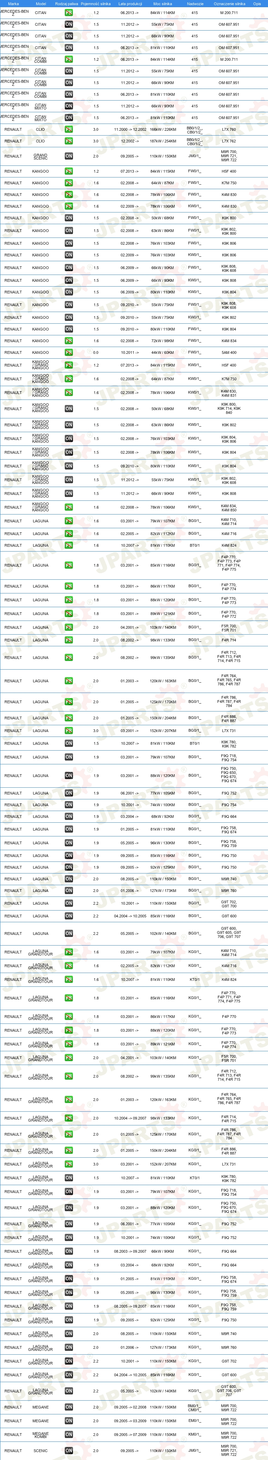The image size is (268, 1460).
Task: Click the petrol icon for Laguna BT0/1 K4M 824
Action: (69, 545)
